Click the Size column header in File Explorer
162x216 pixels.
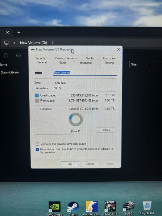[134, 64]
